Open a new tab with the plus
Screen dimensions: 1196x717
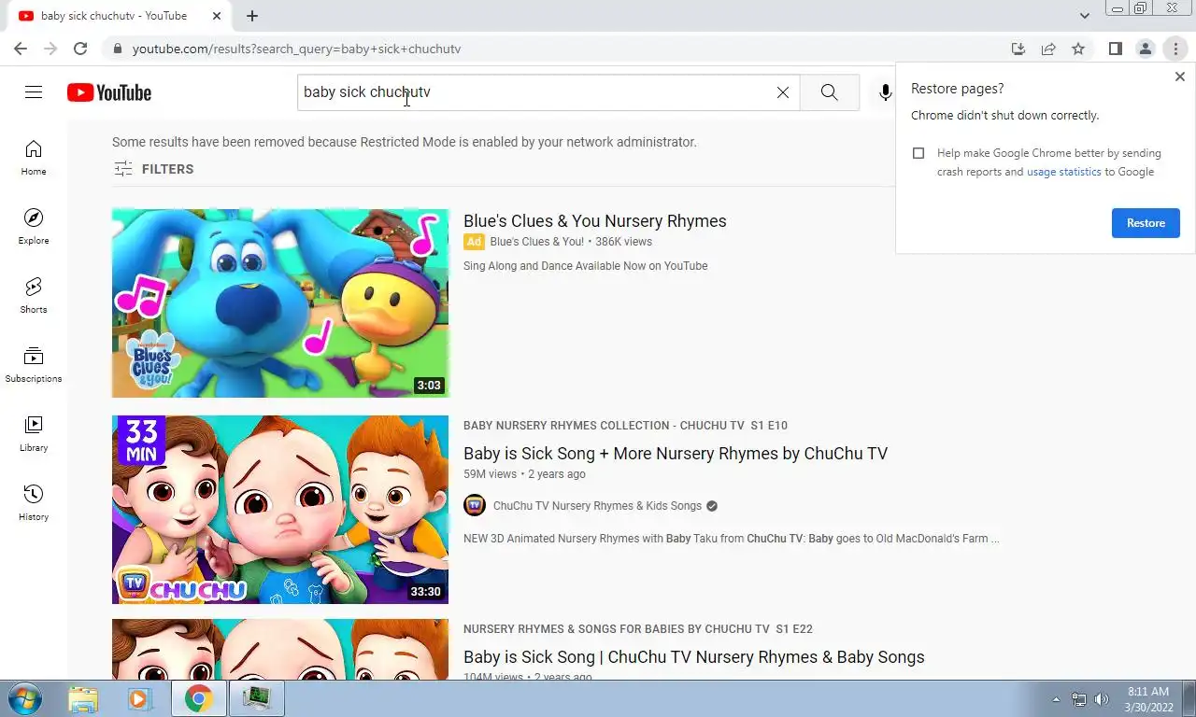pyautogui.click(x=252, y=16)
